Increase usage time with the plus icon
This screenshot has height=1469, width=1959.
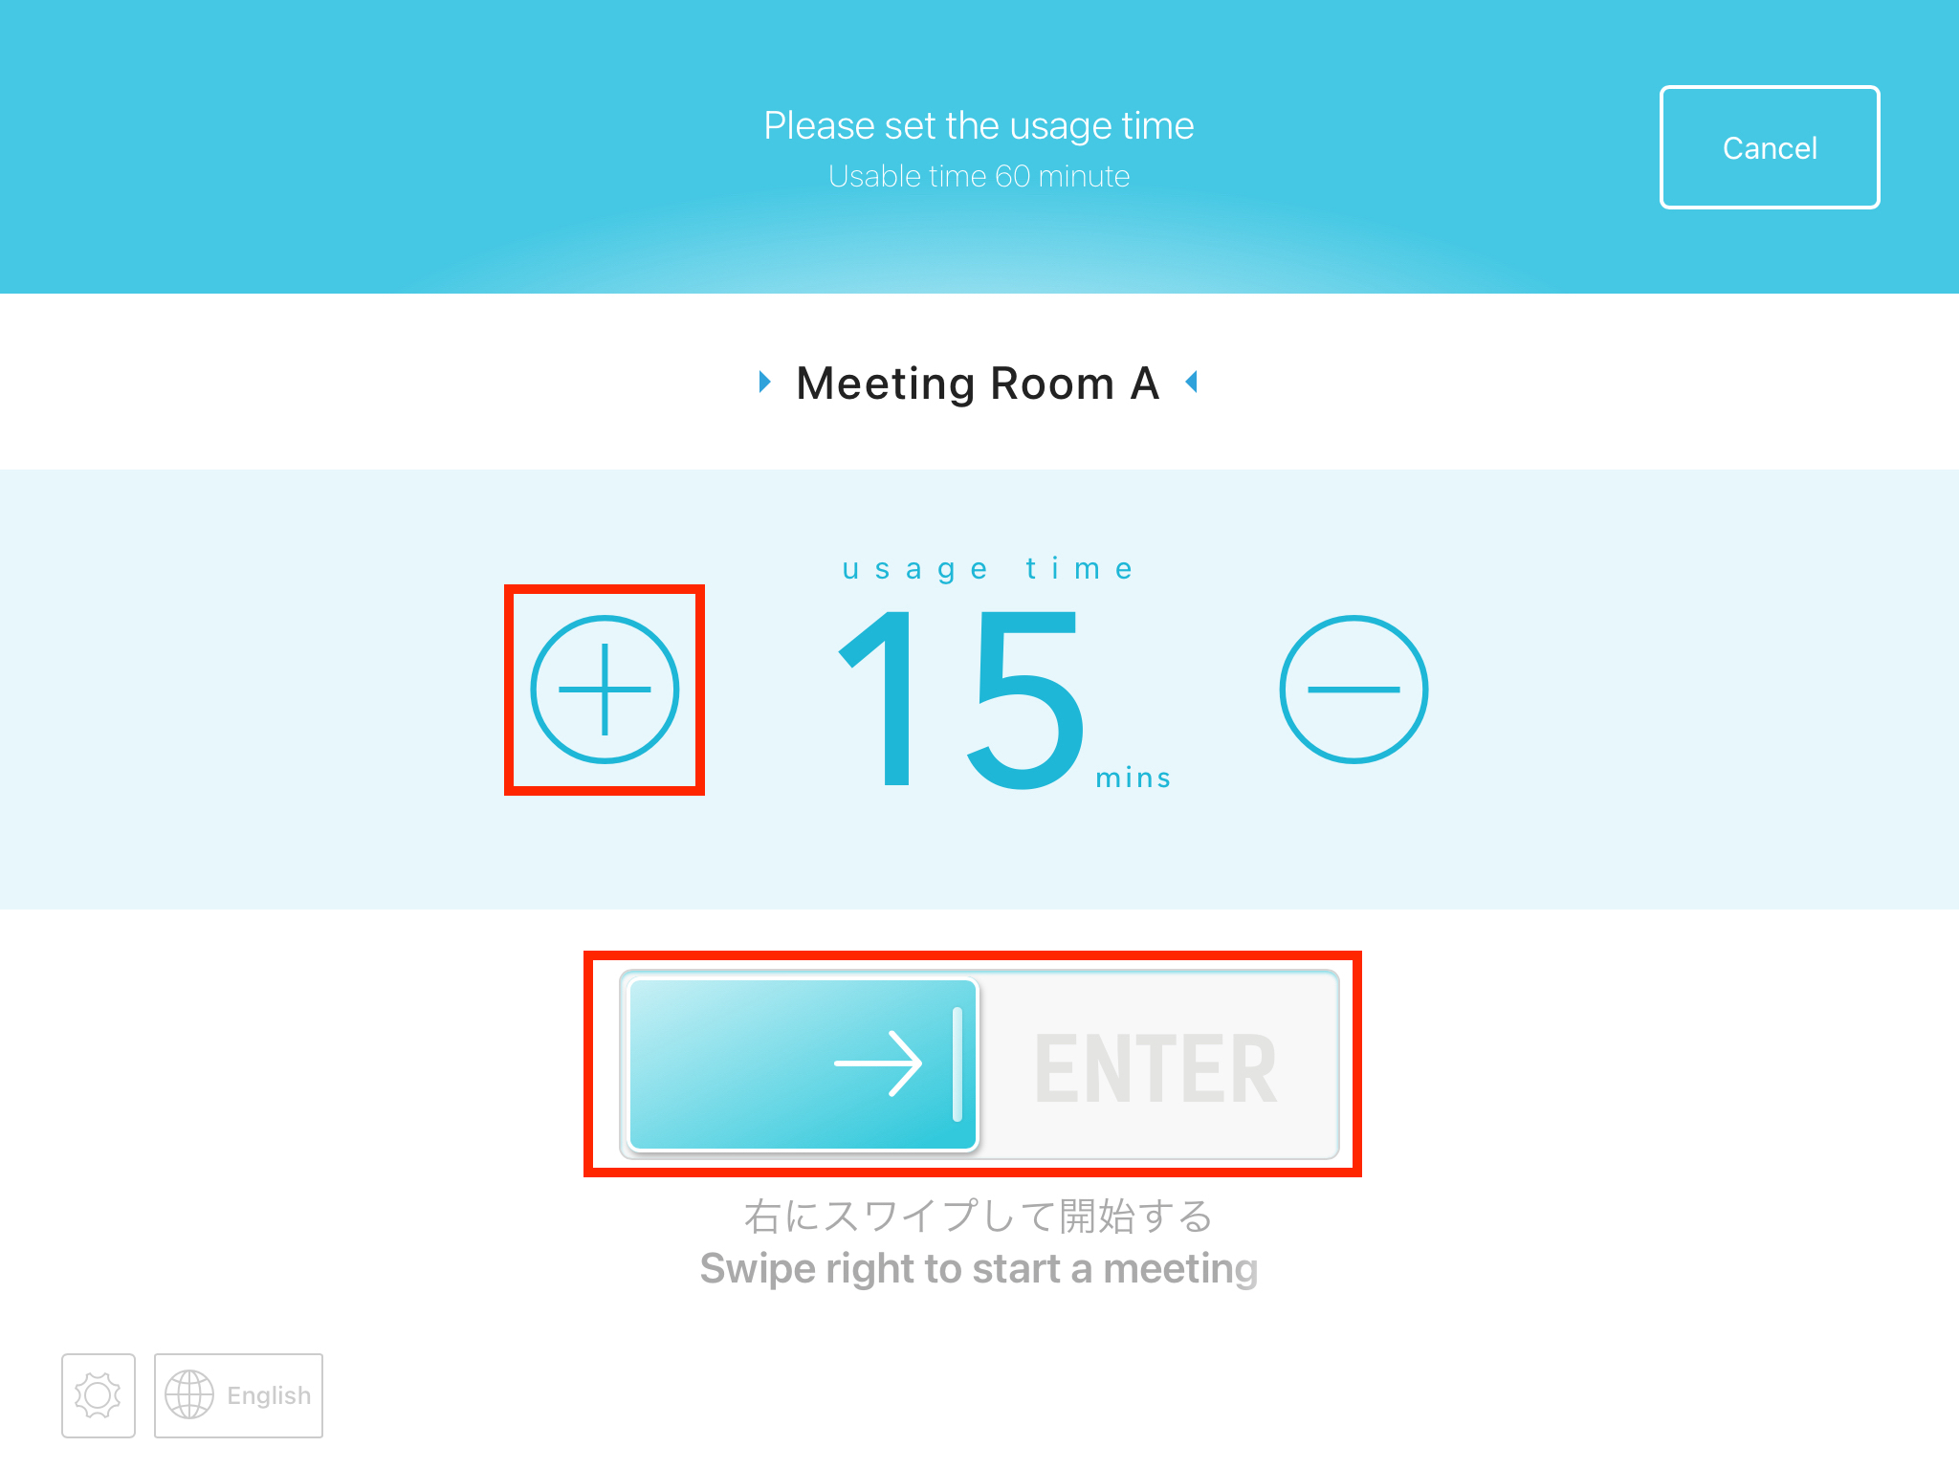point(605,690)
